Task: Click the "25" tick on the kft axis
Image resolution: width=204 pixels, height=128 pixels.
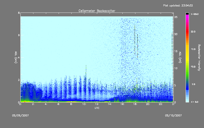Action: tap(176, 17)
